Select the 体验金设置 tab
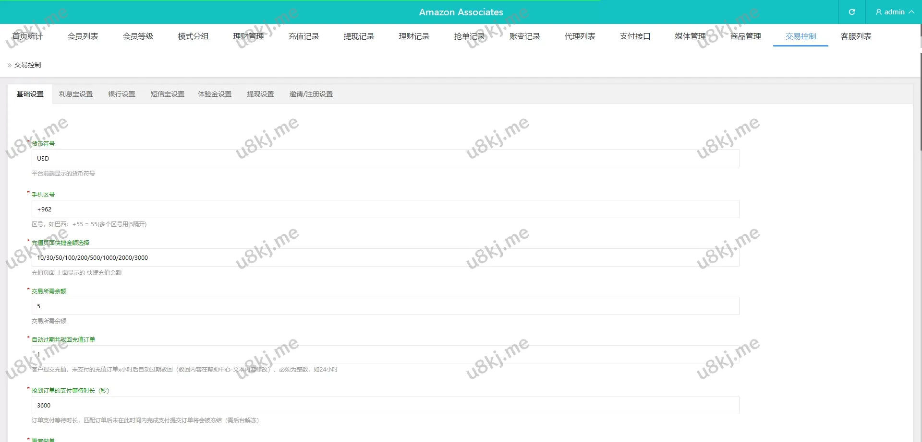Image resolution: width=922 pixels, height=442 pixels. pyautogui.click(x=215, y=94)
